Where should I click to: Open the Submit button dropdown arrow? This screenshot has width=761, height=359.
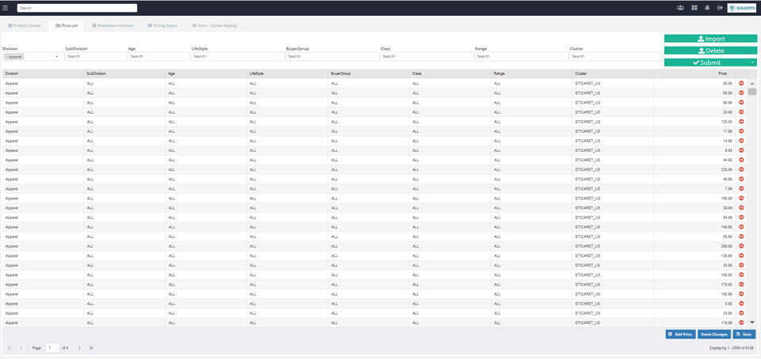[752, 62]
